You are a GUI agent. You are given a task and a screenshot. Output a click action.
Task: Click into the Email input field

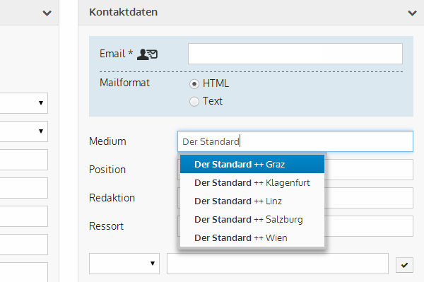(x=295, y=54)
